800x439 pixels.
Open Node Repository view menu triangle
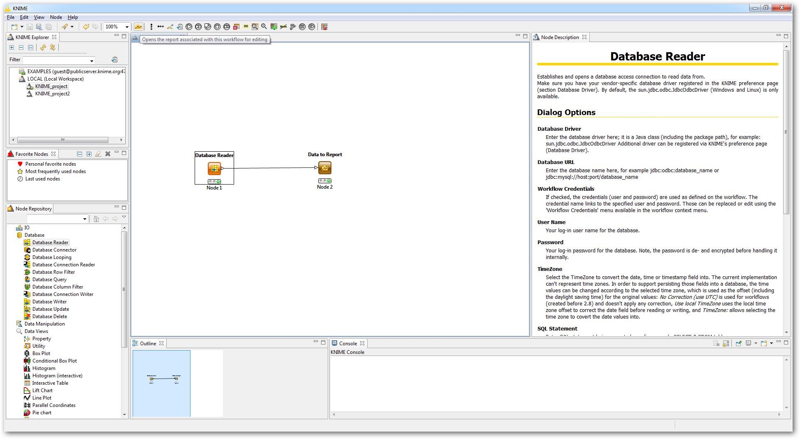tap(124, 217)
